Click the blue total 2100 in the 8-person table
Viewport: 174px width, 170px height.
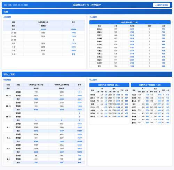coord(118,116)
